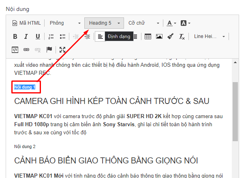Click the format painter brush icon
Screen dimensions: 246x178
pyautogui.click(x=170, y=36)
